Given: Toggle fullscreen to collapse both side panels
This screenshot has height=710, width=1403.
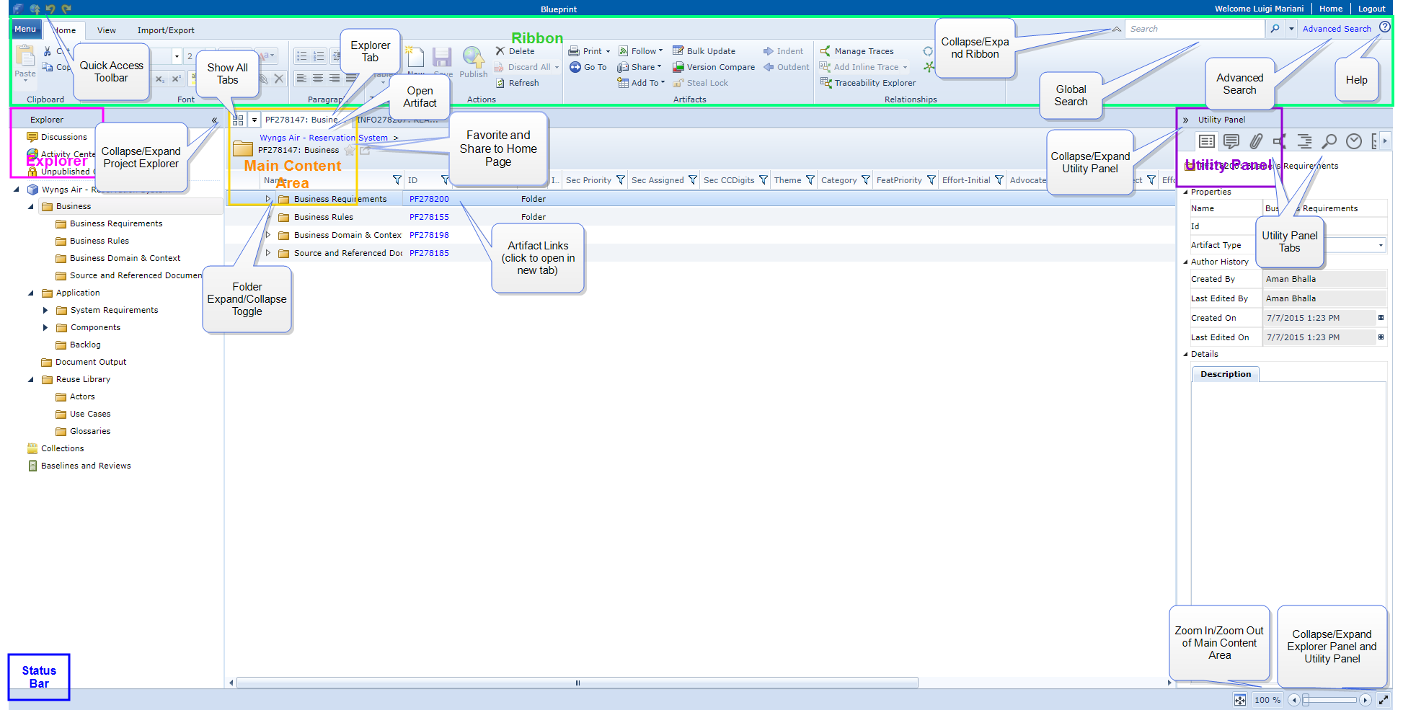Looking at the screenshot, I should [1384, 700].
